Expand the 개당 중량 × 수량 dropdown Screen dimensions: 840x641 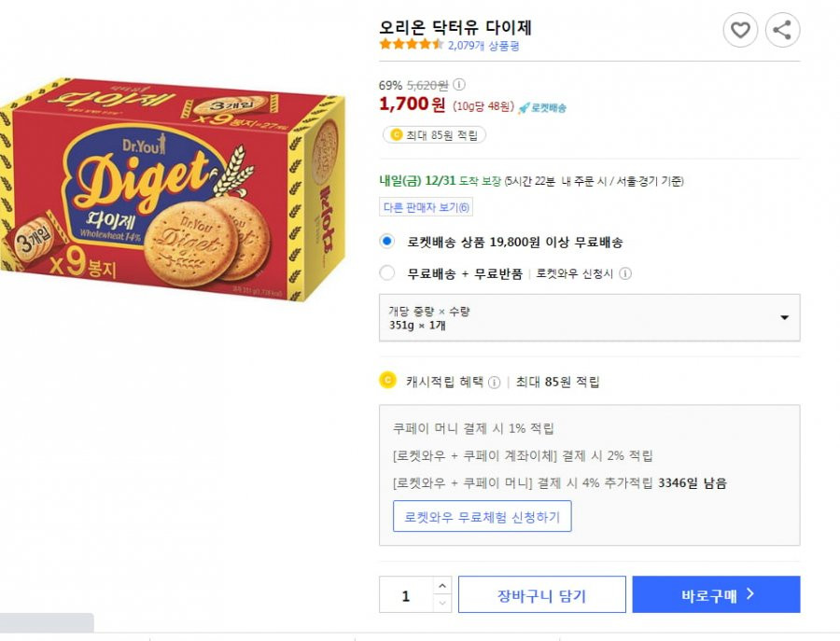589,317
